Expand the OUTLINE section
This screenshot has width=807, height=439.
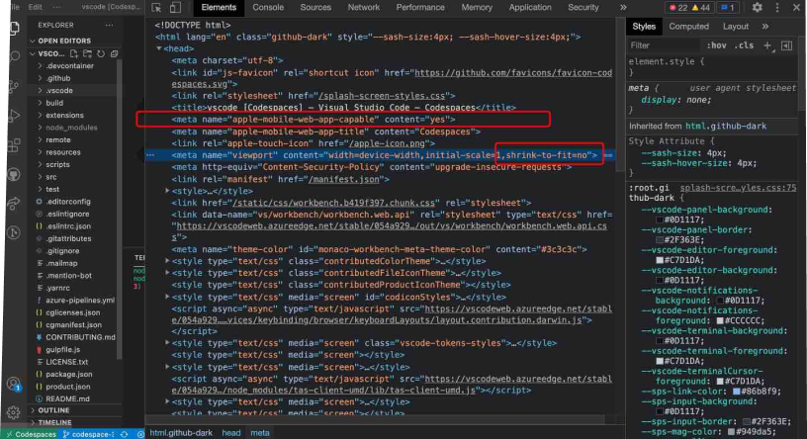(x=53, y=410)
